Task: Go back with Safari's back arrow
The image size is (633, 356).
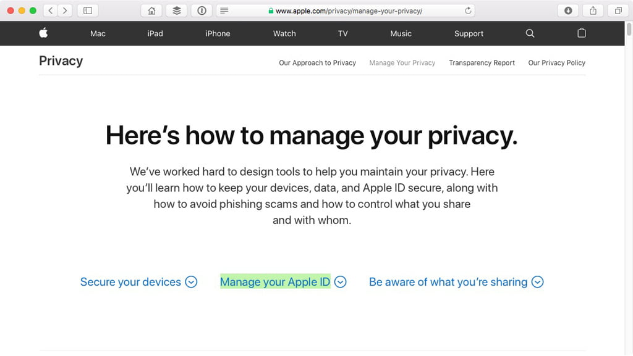Action: (51, 10)
